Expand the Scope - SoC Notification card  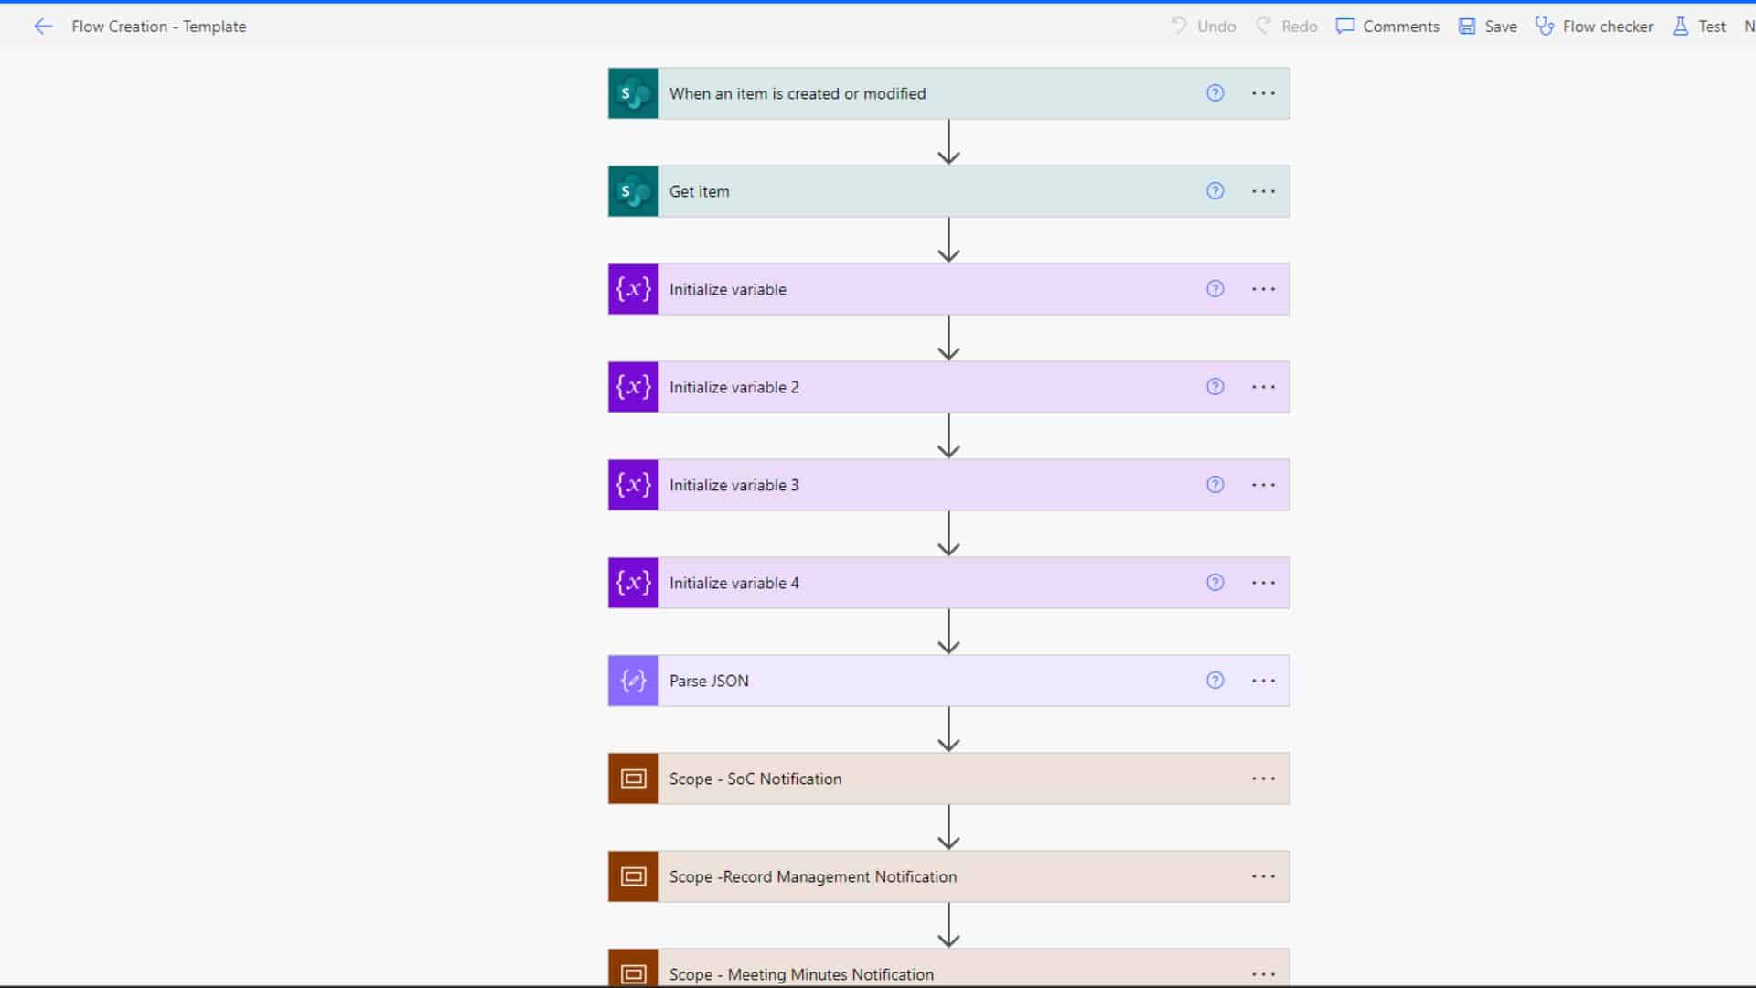point(948,779)
